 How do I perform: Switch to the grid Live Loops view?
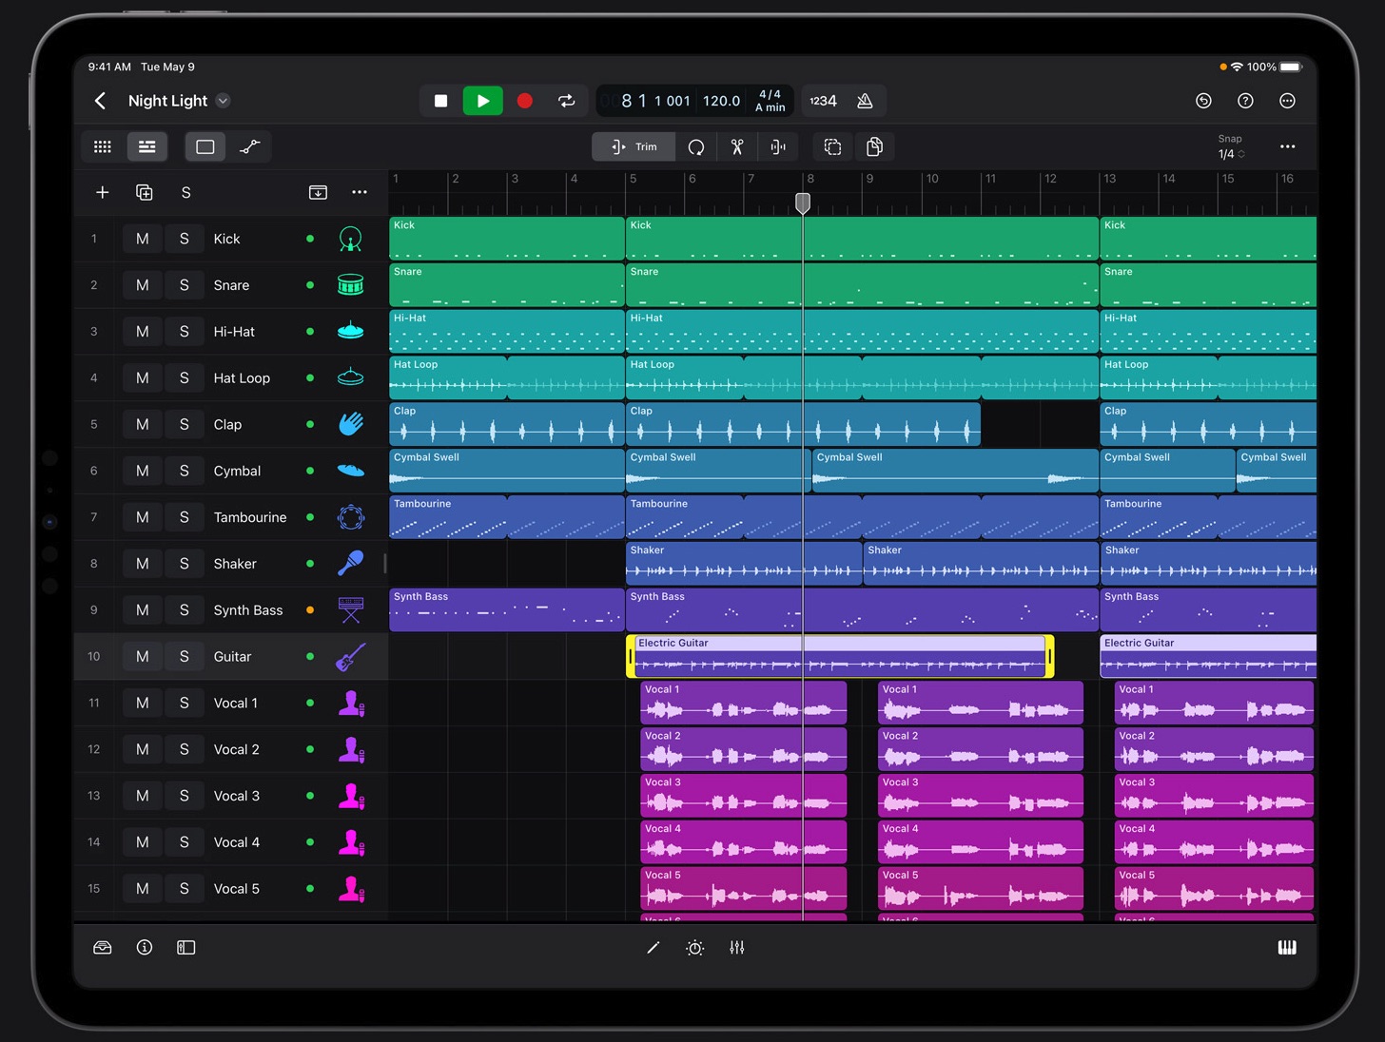[x=103, y=146]
